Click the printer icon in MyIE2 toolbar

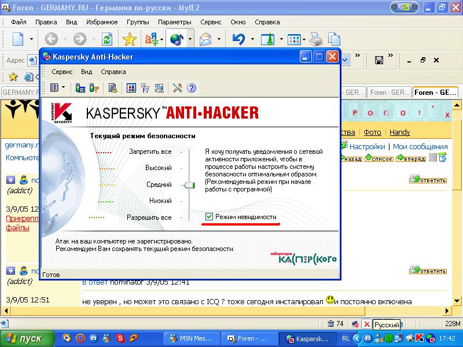(316, 39)
